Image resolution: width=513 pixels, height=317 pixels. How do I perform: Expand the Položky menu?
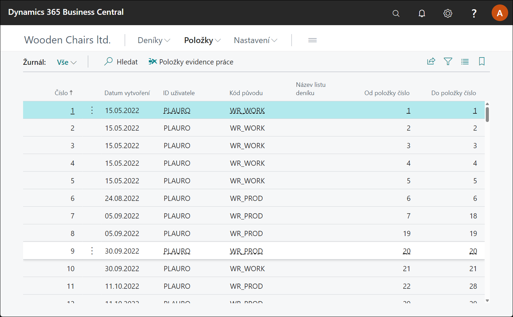click(202, 40)
